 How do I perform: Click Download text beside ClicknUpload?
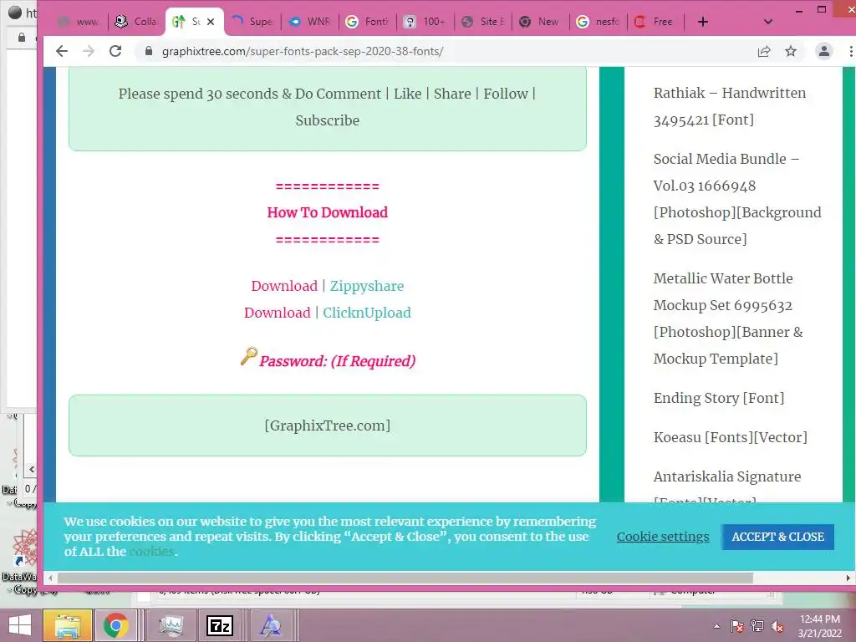(277, 313)
